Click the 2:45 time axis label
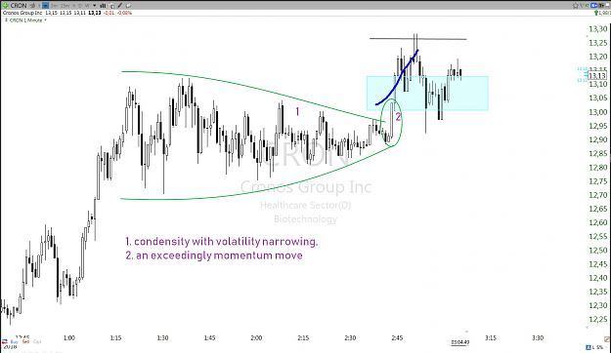Viewport: 611px width, 353px height. (397, 337)
